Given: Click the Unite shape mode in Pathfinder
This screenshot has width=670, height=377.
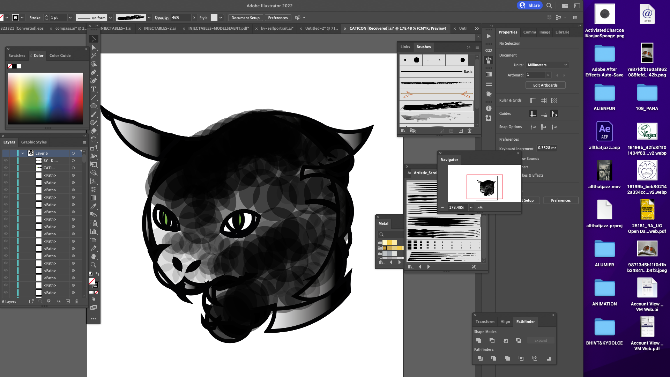Looking at the screenshot, I should point(479,340).
